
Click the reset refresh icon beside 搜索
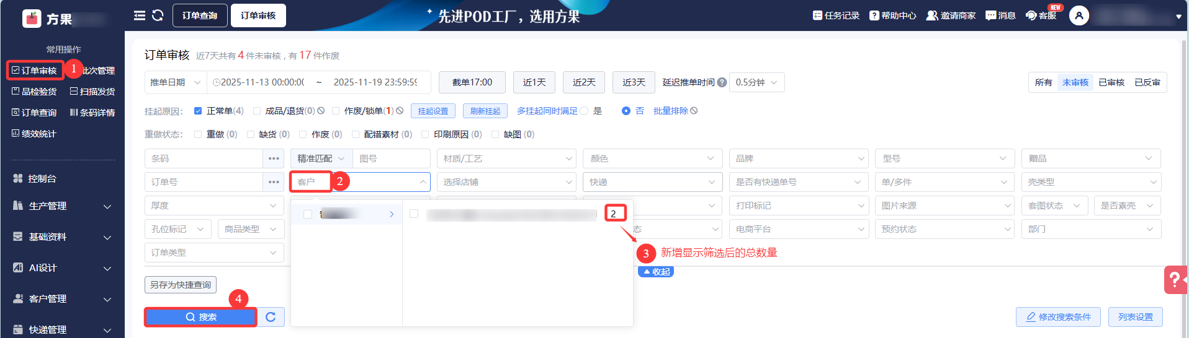tap(271, 317)
